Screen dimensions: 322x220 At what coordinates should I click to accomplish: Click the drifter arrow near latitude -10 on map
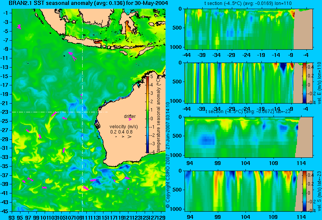coord(72,56)
